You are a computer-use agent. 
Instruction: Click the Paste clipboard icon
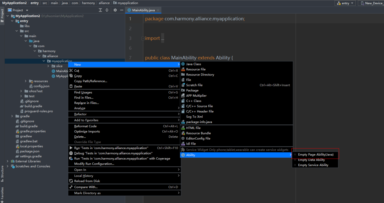[71, 86]
